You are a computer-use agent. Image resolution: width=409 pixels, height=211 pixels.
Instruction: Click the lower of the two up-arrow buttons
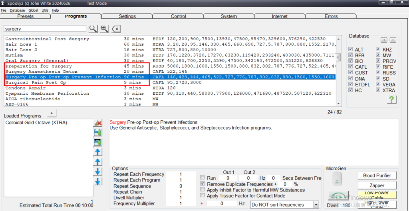coord(98,162)
